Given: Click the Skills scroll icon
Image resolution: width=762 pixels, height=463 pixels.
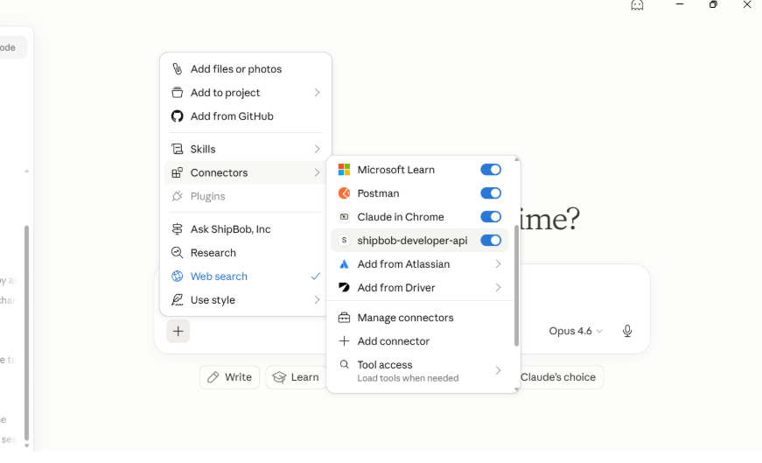Looking at the screenshot, I should click(178, 150).
